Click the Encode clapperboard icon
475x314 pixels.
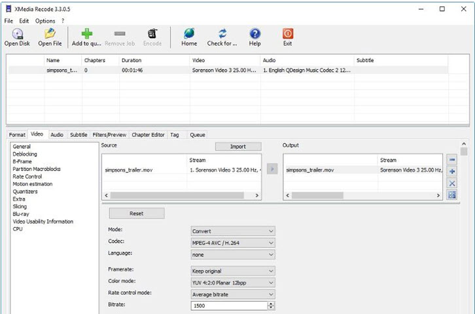click(152, 34)
